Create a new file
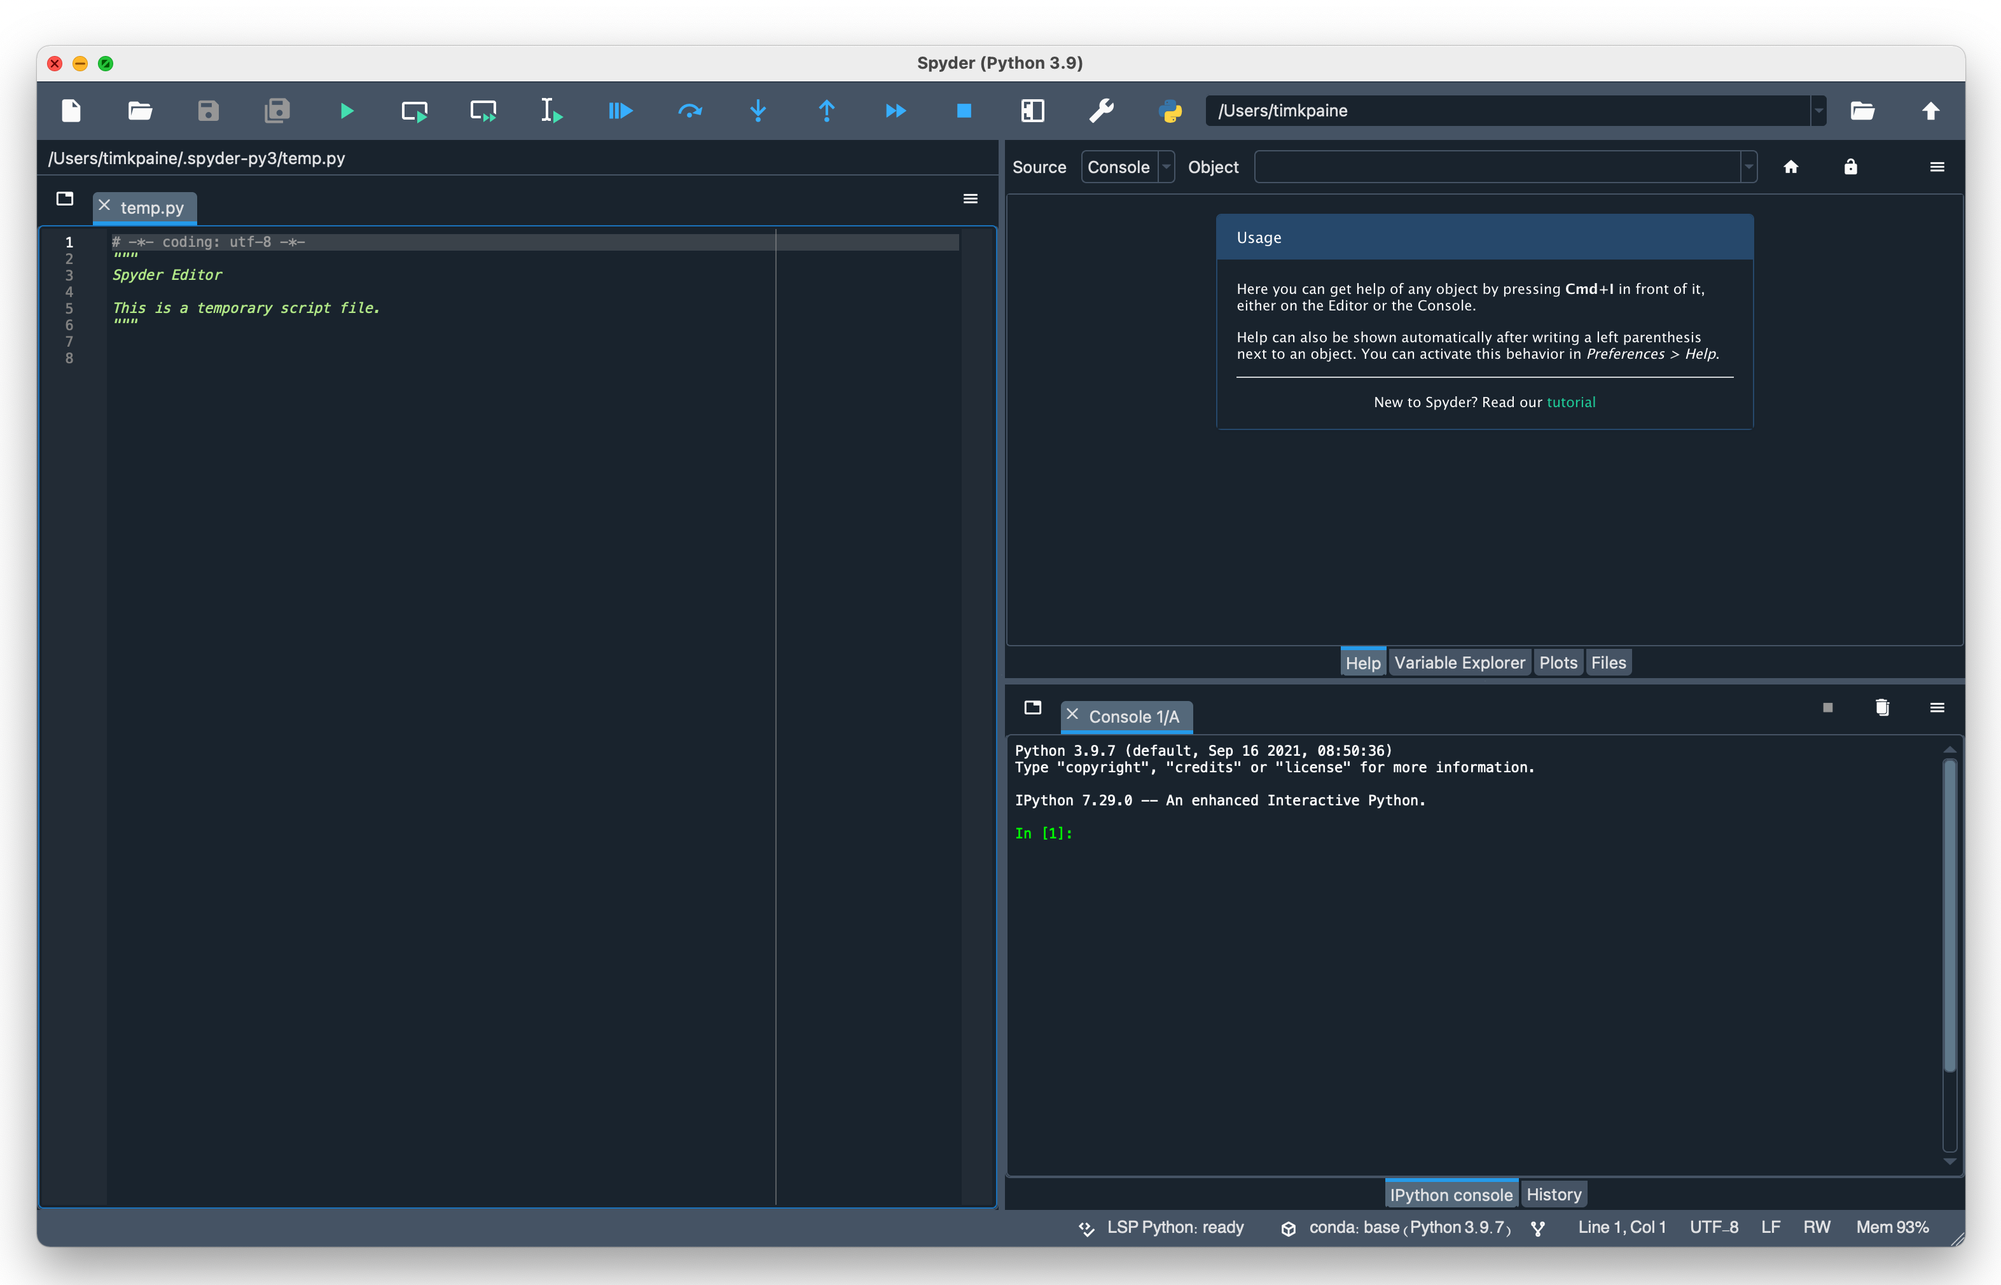Image resolution: width=2001 pixels, height=1285 pixels. tap(71, 110)
